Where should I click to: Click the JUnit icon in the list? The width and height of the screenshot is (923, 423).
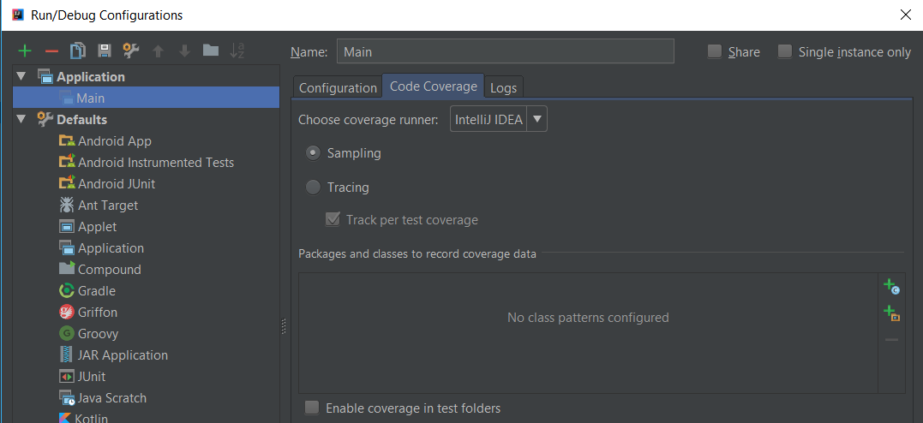click(x=67, y=377)
